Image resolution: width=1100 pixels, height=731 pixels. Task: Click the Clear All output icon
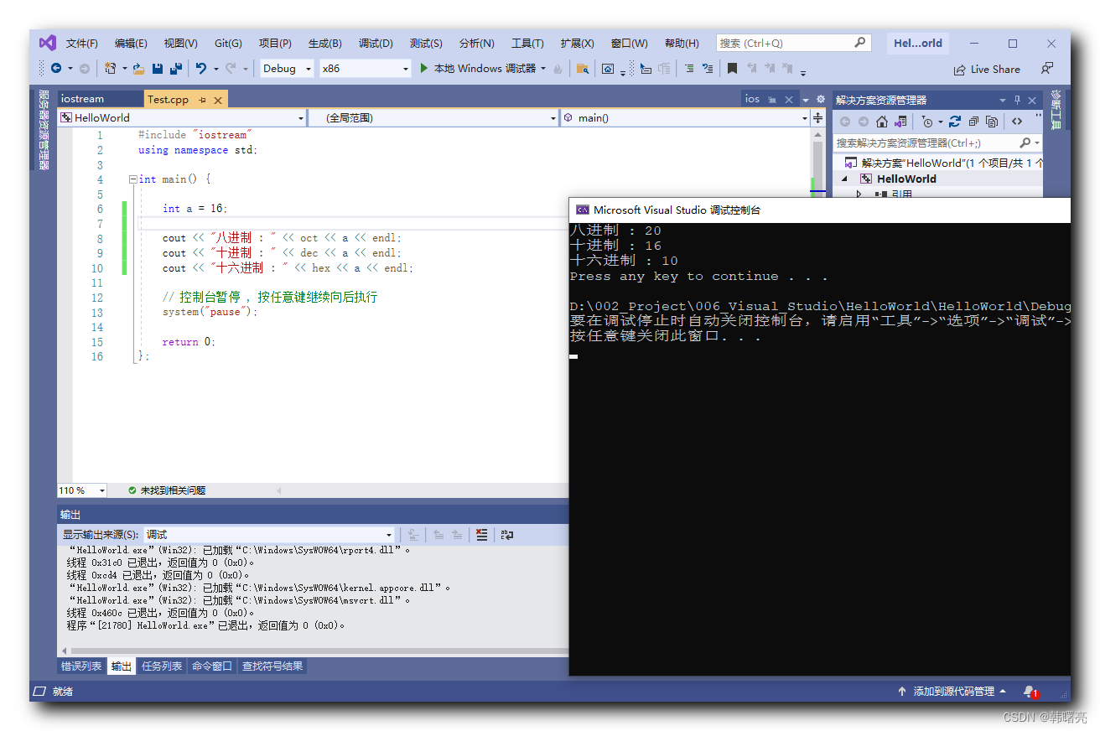[481, 534]
